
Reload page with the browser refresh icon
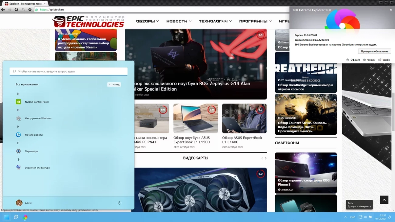click(x=16, y=10)
